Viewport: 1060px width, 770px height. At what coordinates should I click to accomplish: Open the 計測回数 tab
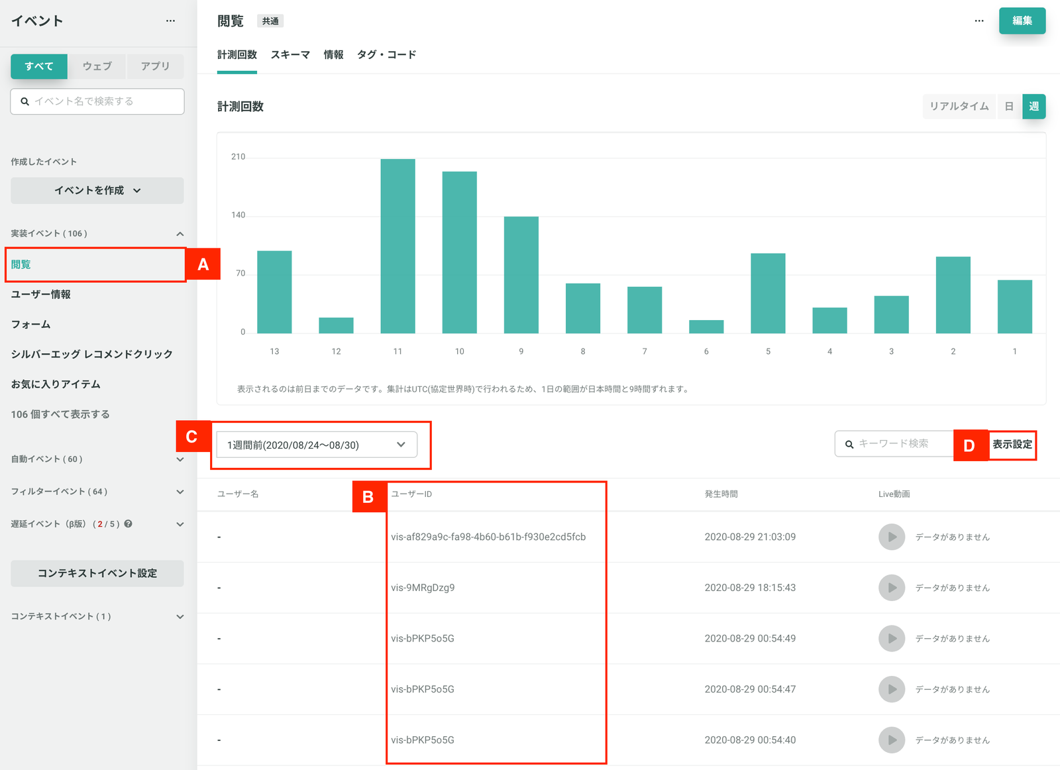coord(237,55)
